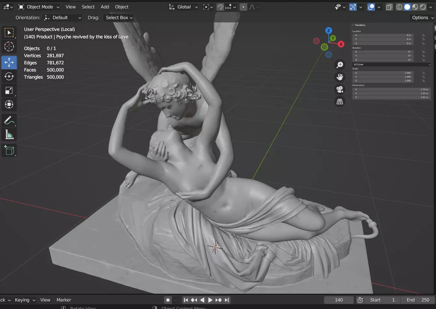Click the current frame field 140
This screenshot has width=436, height=309.
click(339, 300)
